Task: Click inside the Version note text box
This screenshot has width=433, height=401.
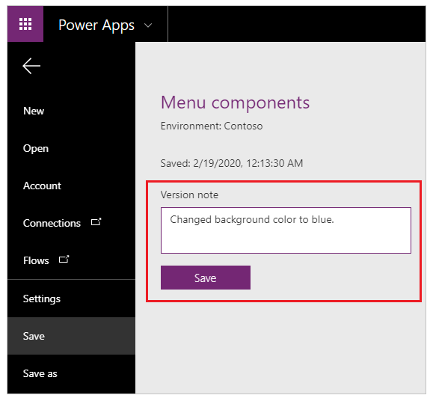Action: coord(286,230)
